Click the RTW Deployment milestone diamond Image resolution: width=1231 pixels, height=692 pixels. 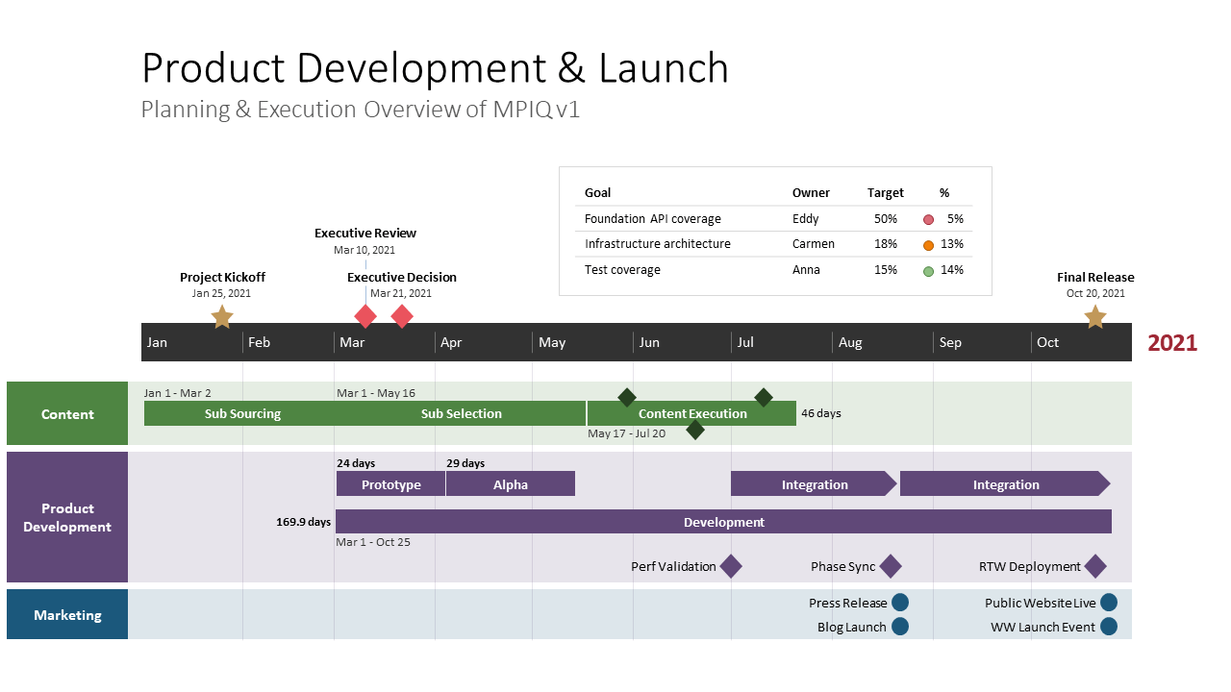coord(1095,566)
